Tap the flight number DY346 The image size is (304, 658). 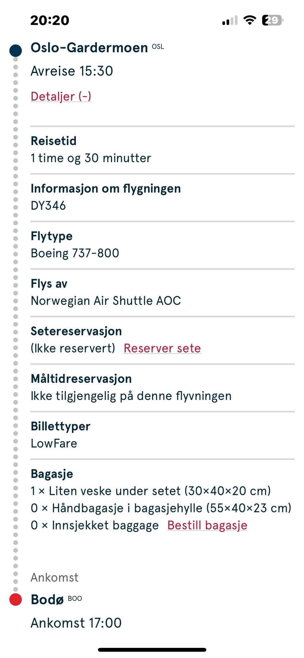[48, 206]
